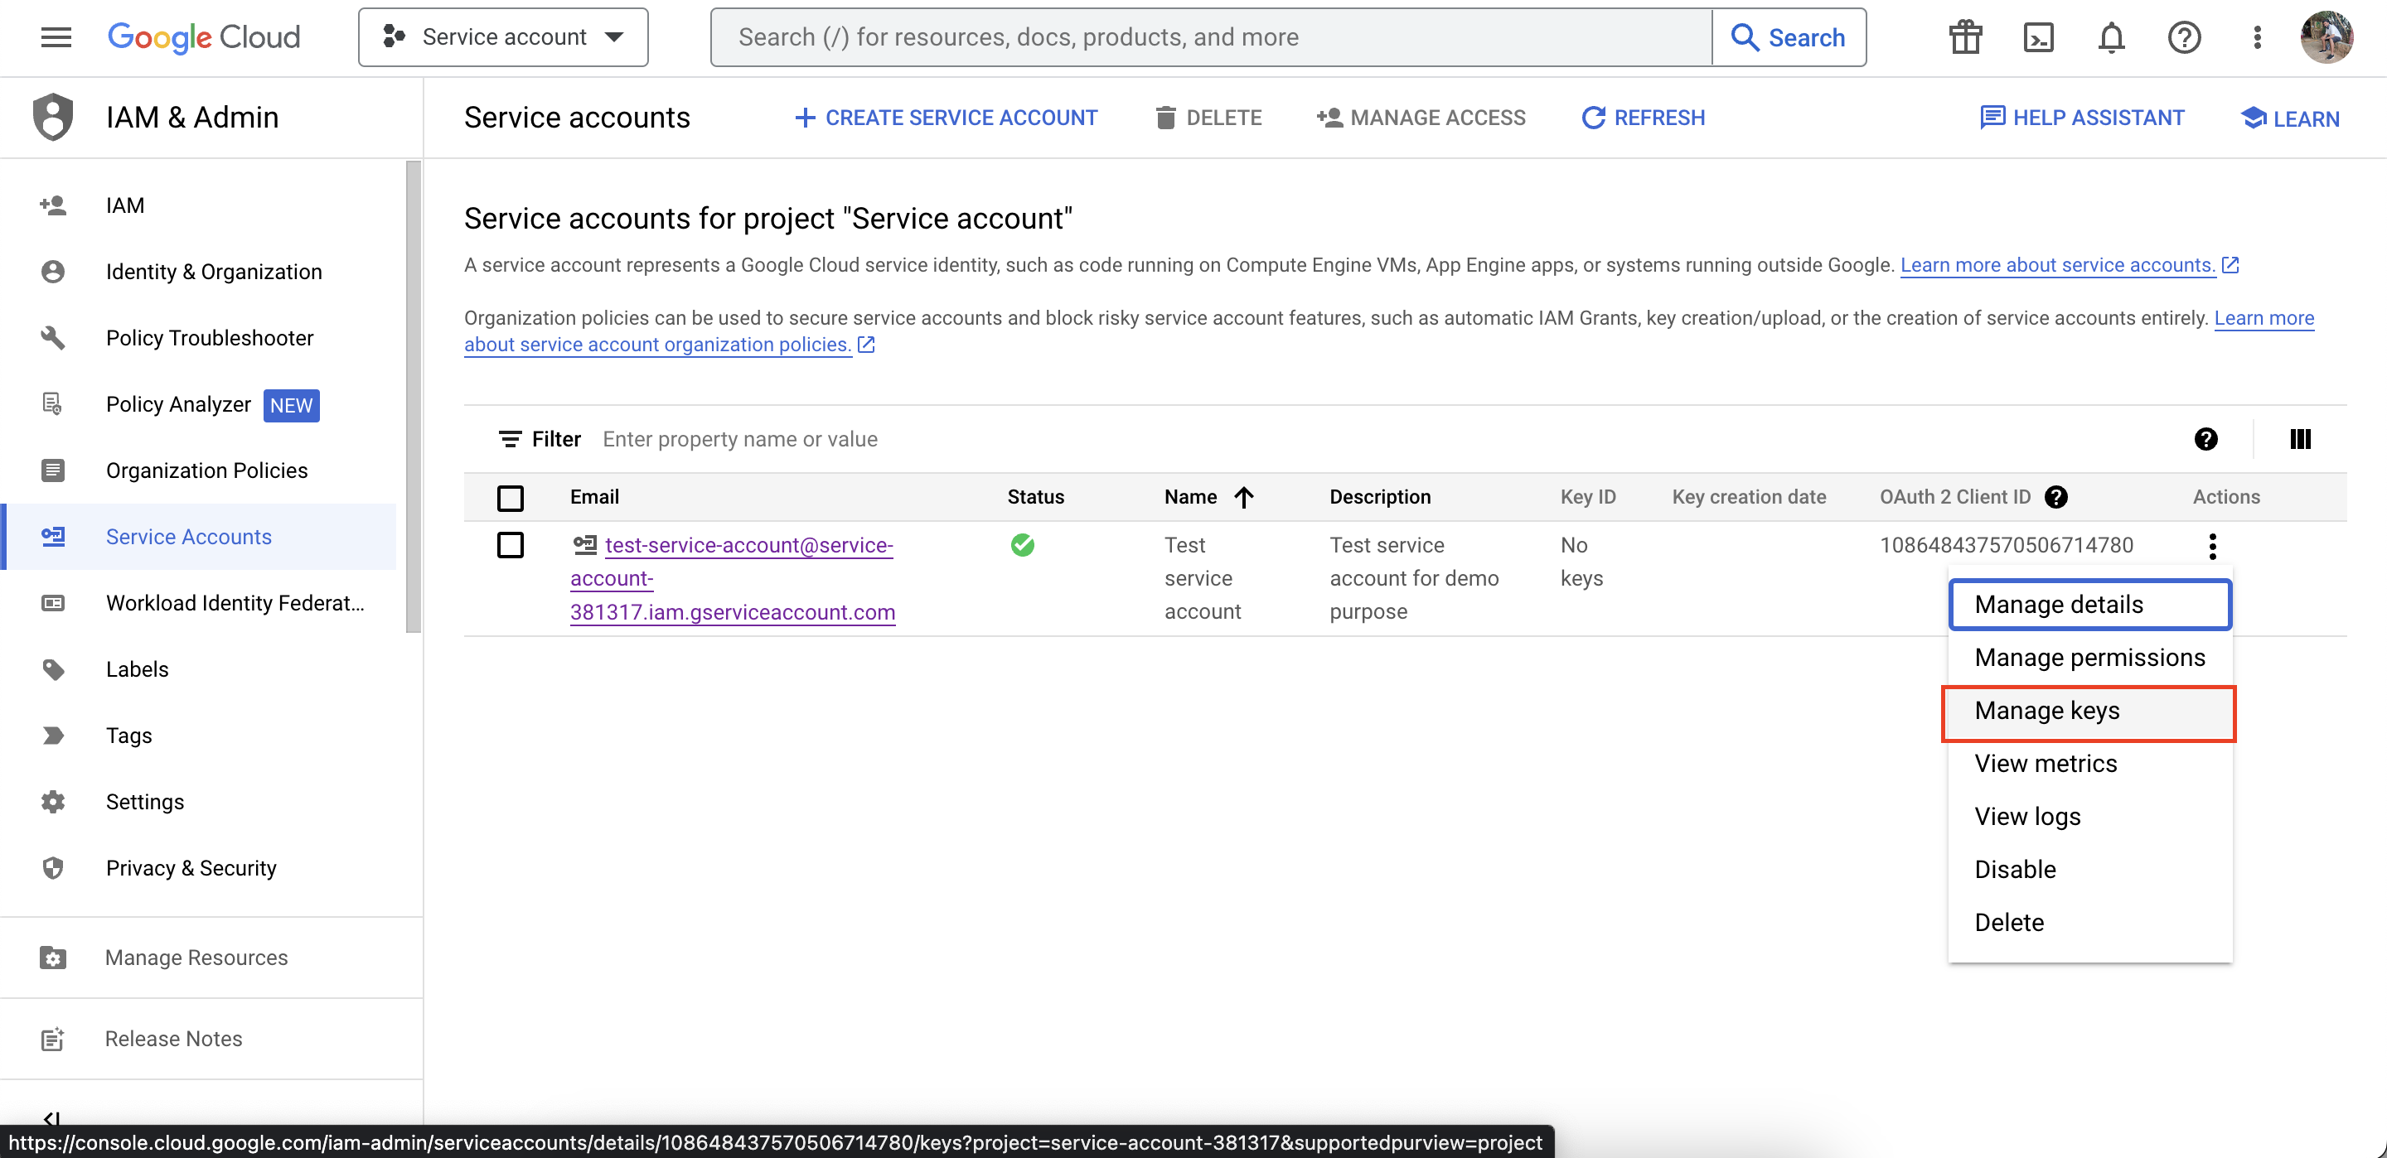The width and height of the screenshot is (2387, 1158).
Task: Choose Manage keys in the menu
Action: pos(2089,711)
